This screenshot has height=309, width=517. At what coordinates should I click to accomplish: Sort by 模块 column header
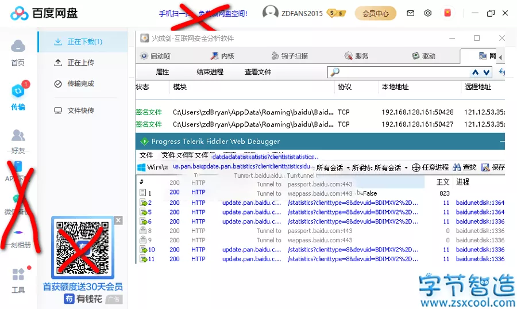pyautogui.click(x=180, y=87)
